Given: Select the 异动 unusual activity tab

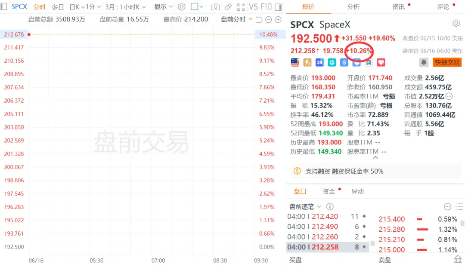Looking at the screenshot, I should [x=357, y=192].
